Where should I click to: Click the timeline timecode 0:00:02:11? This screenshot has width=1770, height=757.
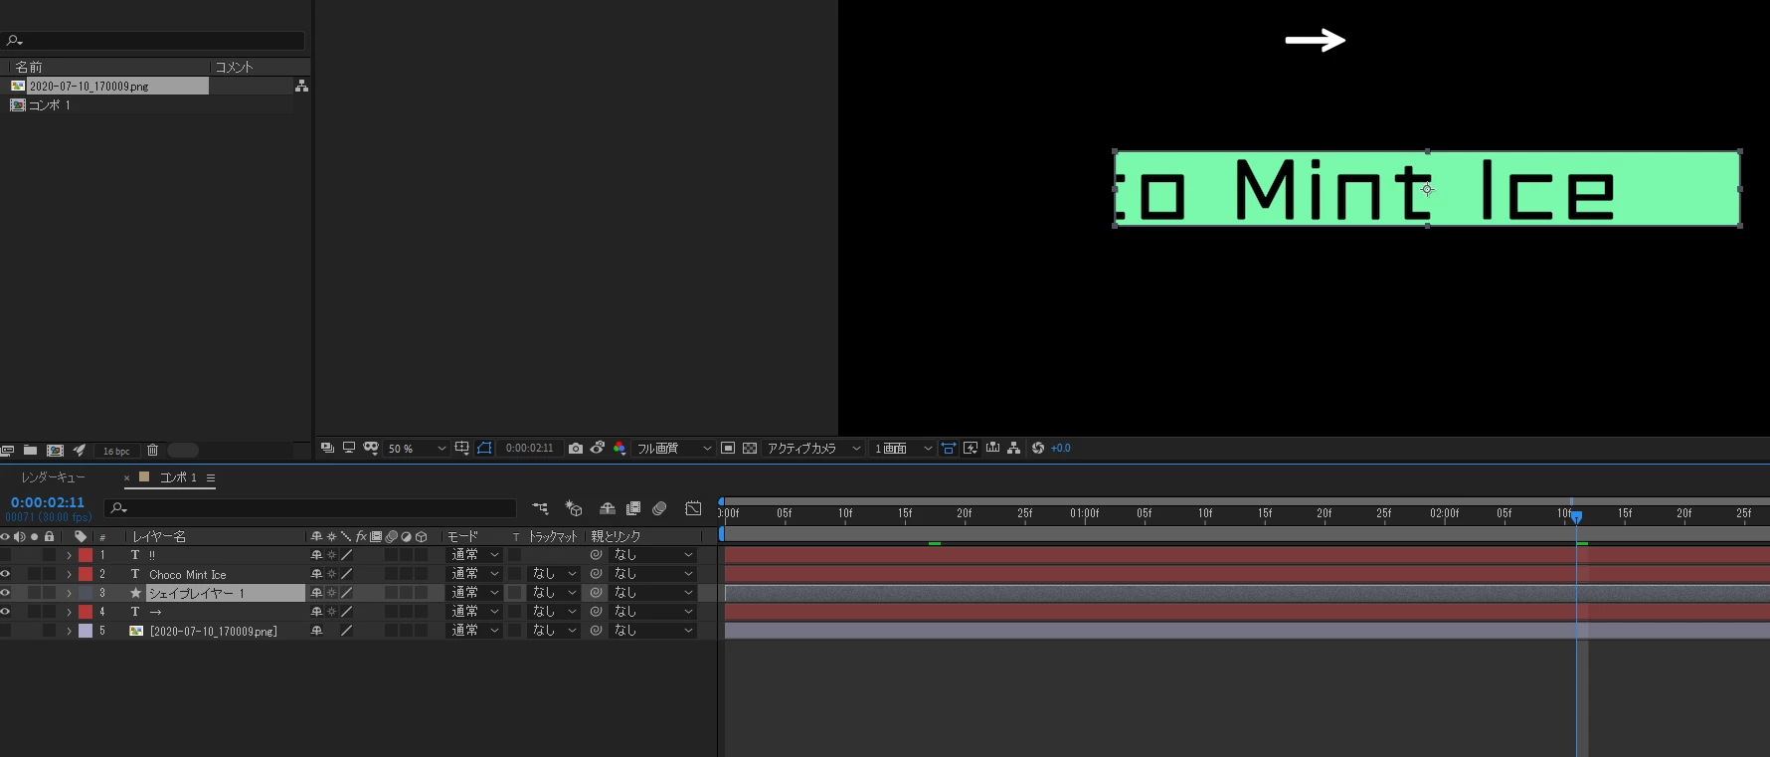pyautogui.click(x=48, y=502)
